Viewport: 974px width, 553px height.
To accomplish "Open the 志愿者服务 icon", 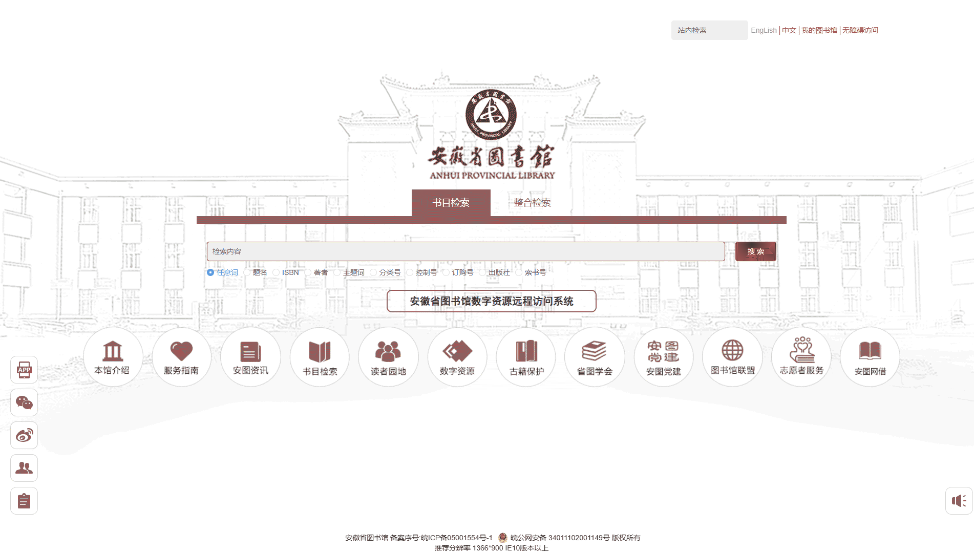I will click(x=801, y=357).
